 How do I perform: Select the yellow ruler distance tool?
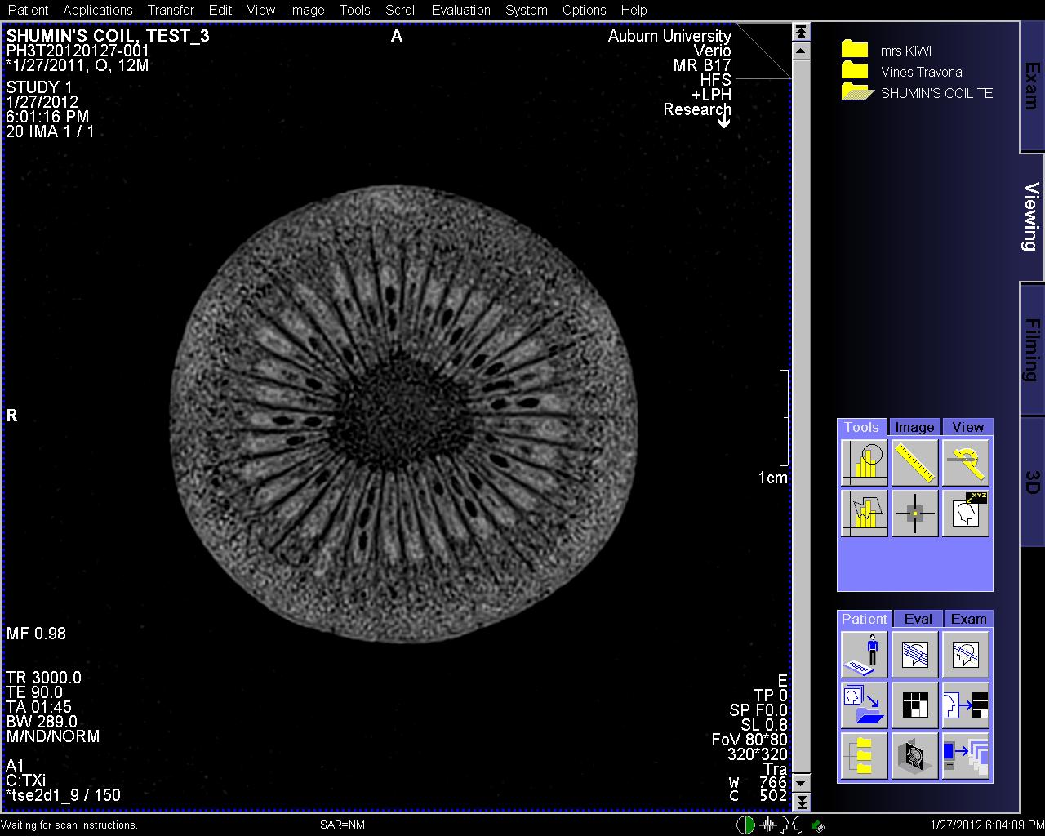914,463
